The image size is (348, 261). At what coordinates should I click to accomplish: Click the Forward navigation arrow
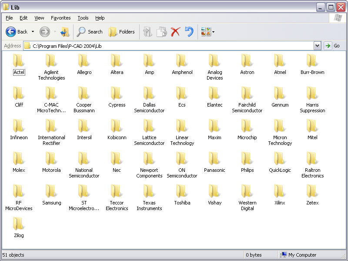pyautogui.click(x=45, y=32)
